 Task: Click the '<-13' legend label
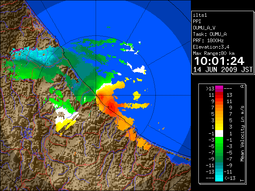230,178
